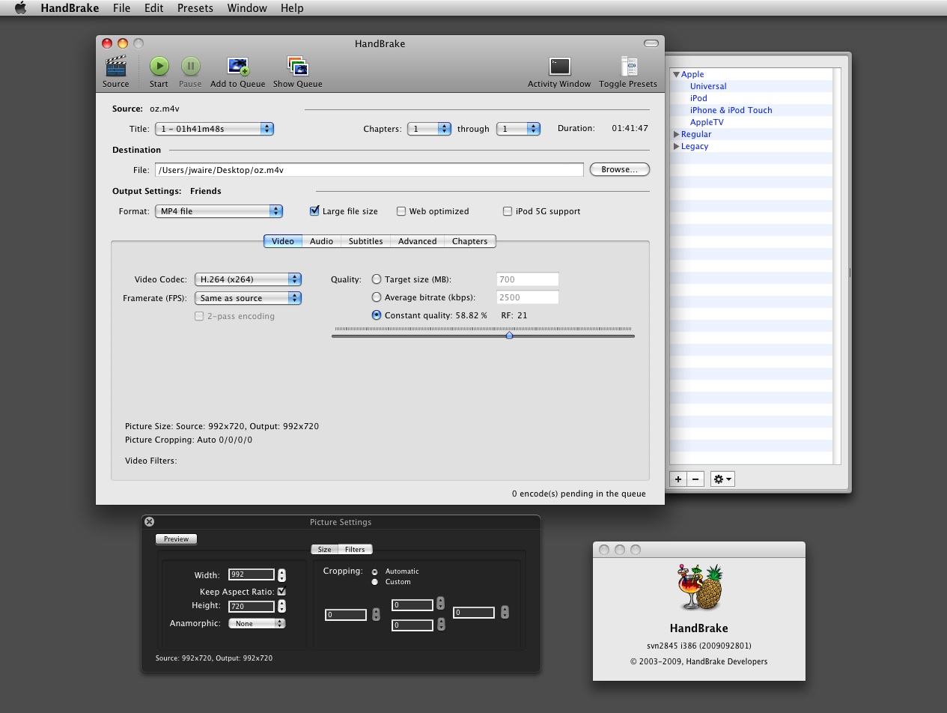The image size is (947, 713).
Task: Click the Width input field
Action: pos(252,574)
